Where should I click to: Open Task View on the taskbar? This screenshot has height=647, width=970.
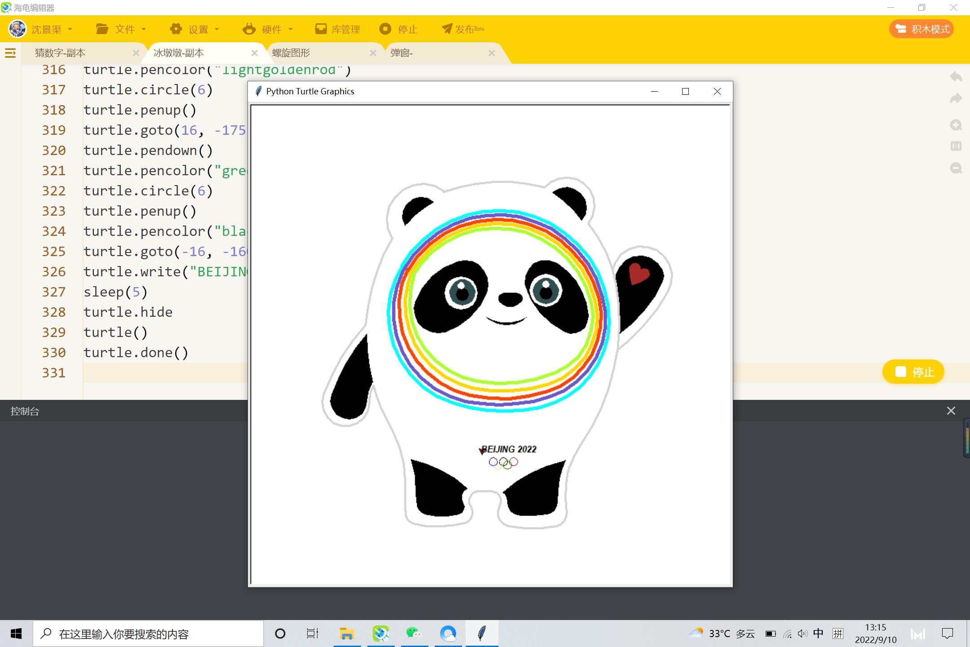[313, 634]
